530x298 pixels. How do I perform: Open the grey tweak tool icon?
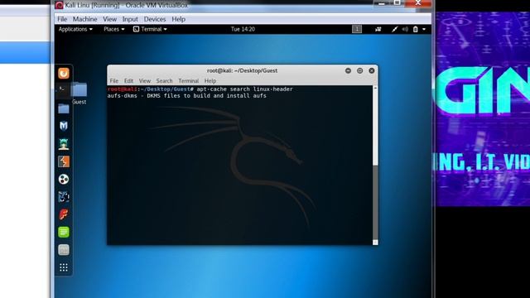pyautogui.click(x=64, y=250)
